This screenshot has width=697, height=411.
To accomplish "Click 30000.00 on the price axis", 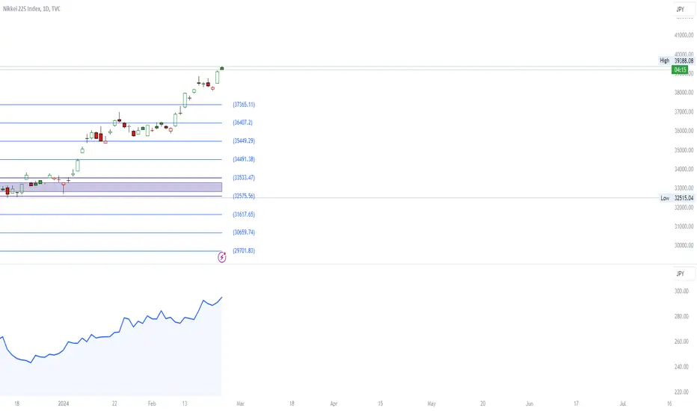I will coord(684,245).
